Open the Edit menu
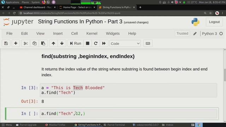This screenshot has height=127, width=226. tap(24, 34)
